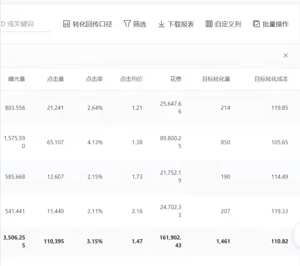The image size is (300, 266).
Task: Select total conversions 1,461
Action: pos(223,242)
